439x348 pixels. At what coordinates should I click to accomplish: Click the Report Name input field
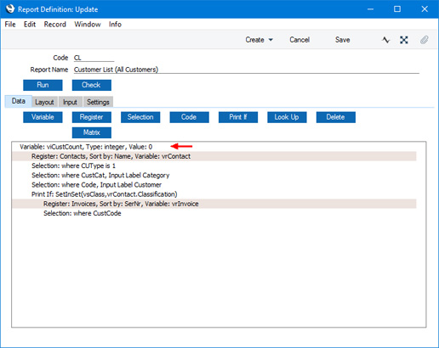[x=247, y=70]
